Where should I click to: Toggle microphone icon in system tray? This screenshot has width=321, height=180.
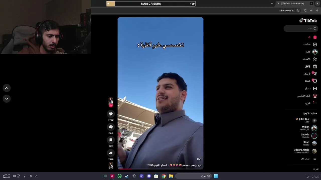coord(31,176)
